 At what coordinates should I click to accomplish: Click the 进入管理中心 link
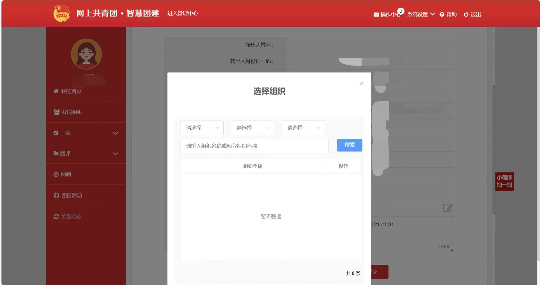[x=183, y=13]
